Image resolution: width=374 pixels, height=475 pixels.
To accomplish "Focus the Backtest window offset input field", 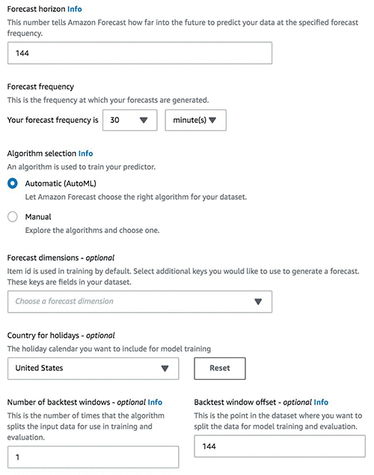I will tap(280, 447).
